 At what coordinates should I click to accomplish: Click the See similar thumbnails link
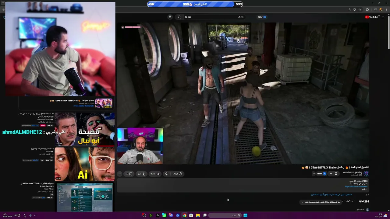click(83, 106)
